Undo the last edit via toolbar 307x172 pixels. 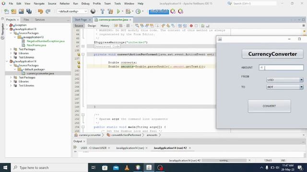(40, 11)
